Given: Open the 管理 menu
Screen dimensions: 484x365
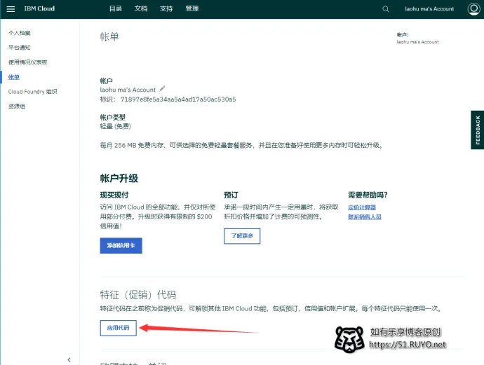Looking at the screenshot, I should 191,8.
